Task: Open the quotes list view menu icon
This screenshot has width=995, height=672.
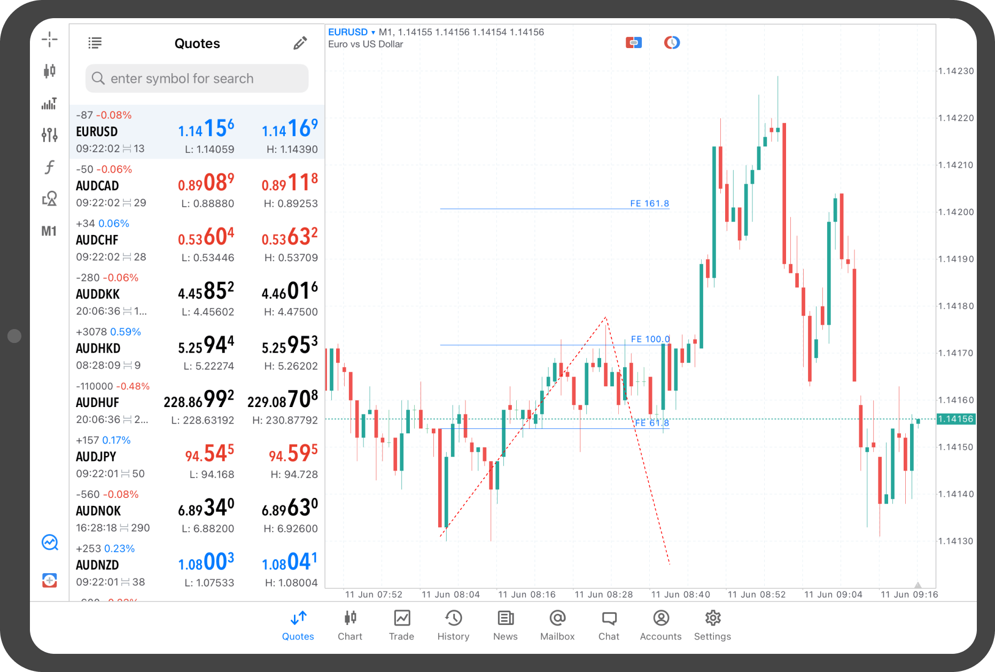Action: click(95, 43)
